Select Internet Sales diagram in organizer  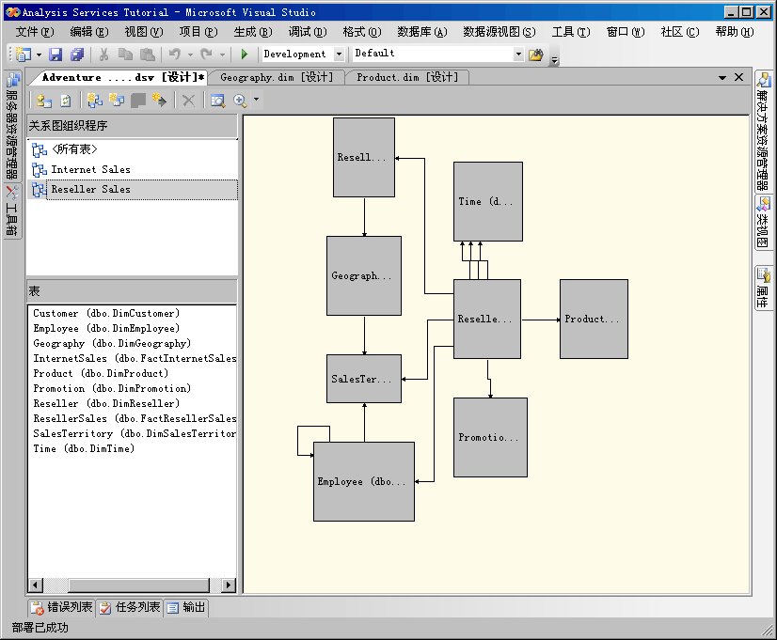coord(90,169)
